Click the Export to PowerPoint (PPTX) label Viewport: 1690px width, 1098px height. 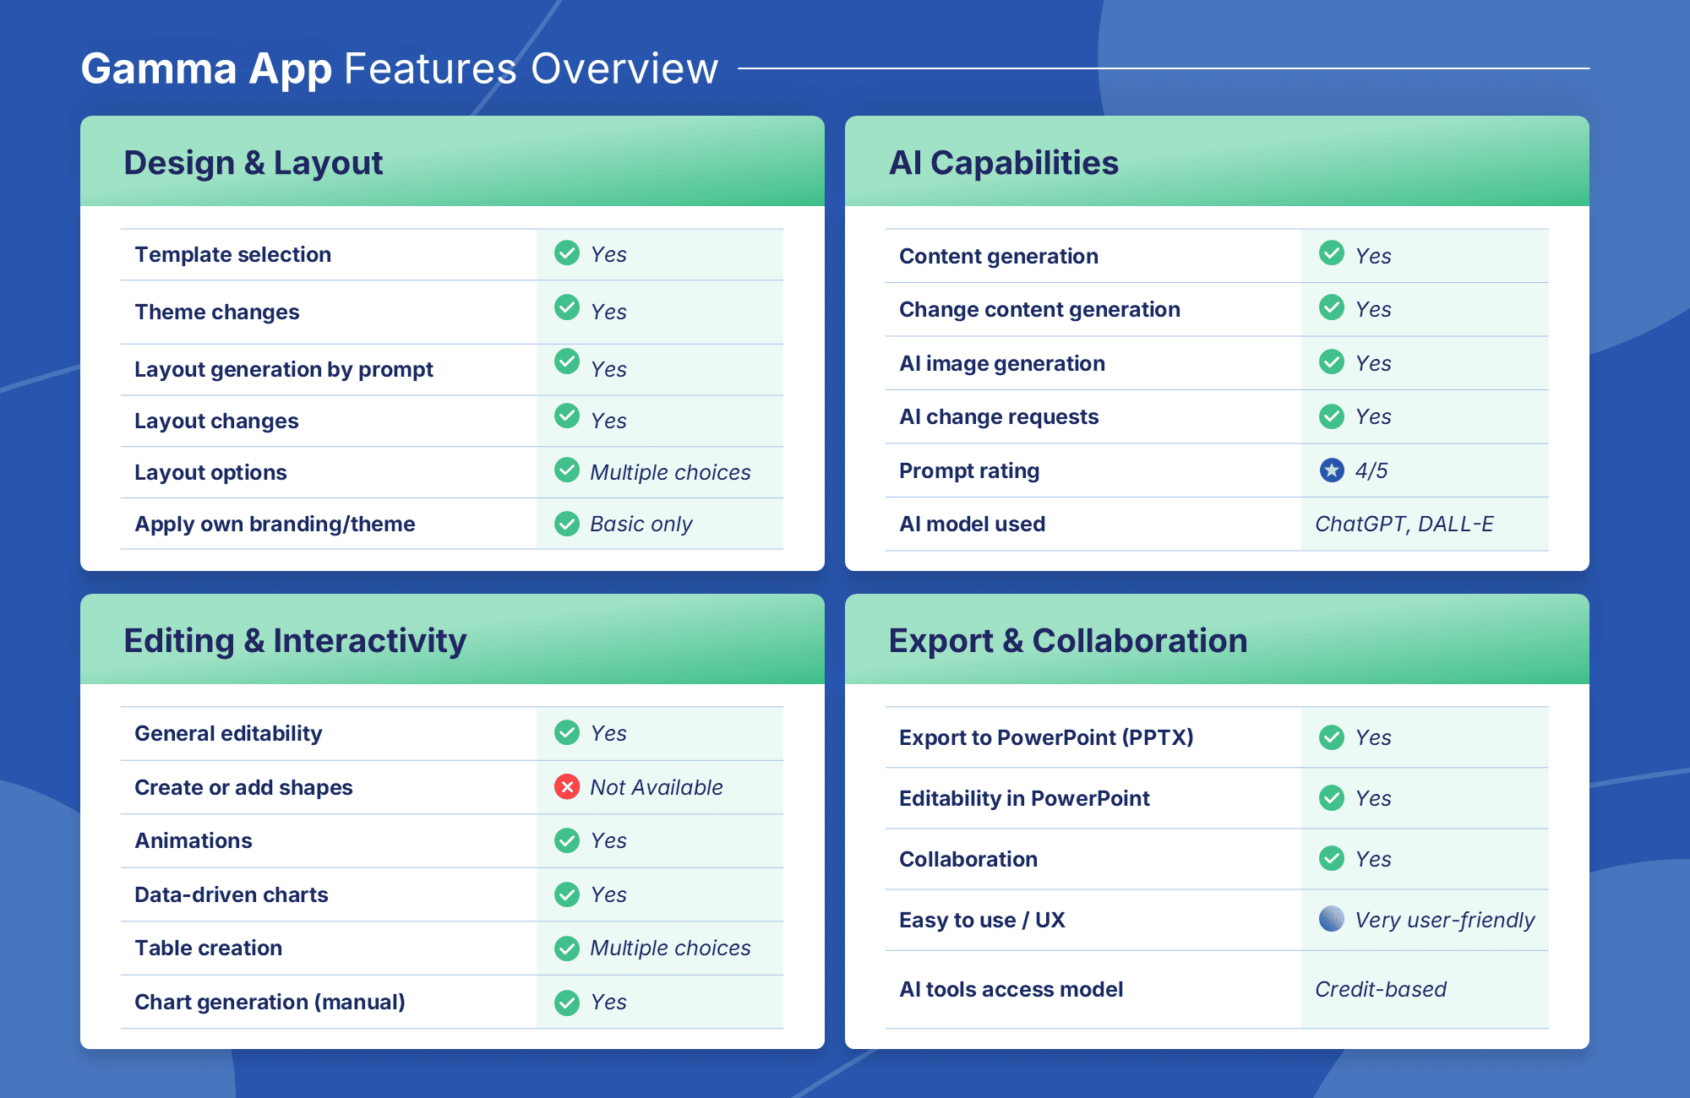click(x=1046, y=737)
